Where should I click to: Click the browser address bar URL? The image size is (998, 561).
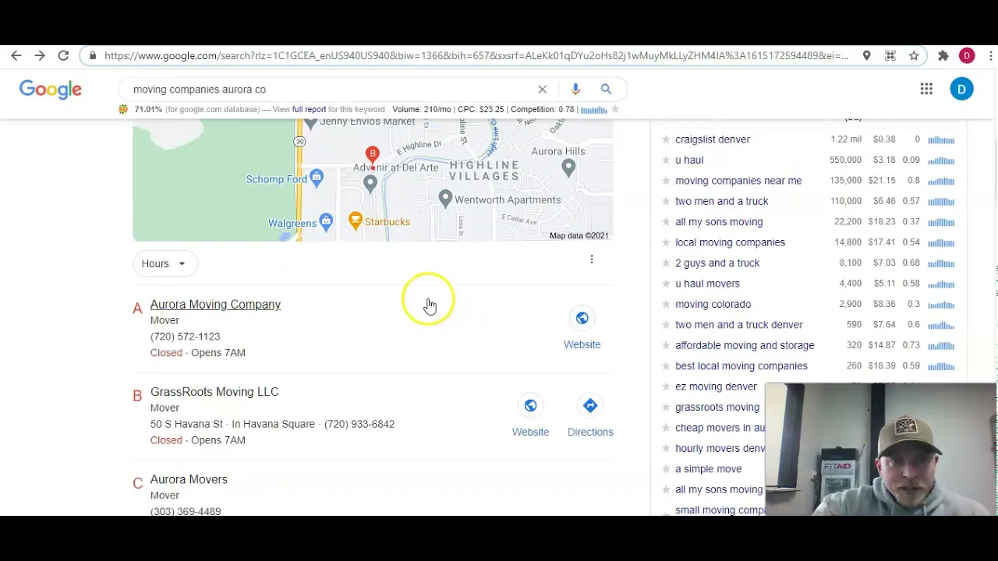point(476,55)
